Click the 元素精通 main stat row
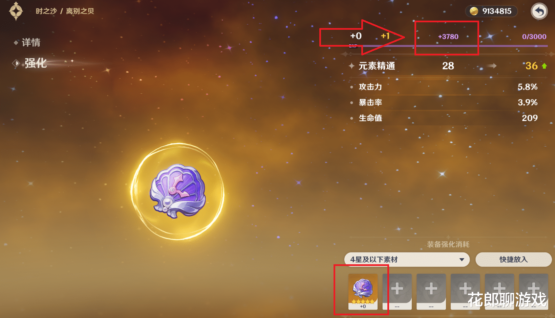The height and width of the screenshot is (318, 555). pyautogui.click(x=448, y=66)
